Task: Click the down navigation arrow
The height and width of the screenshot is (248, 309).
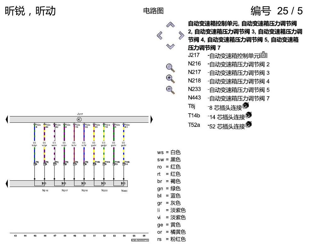Action: click(171, 46)
